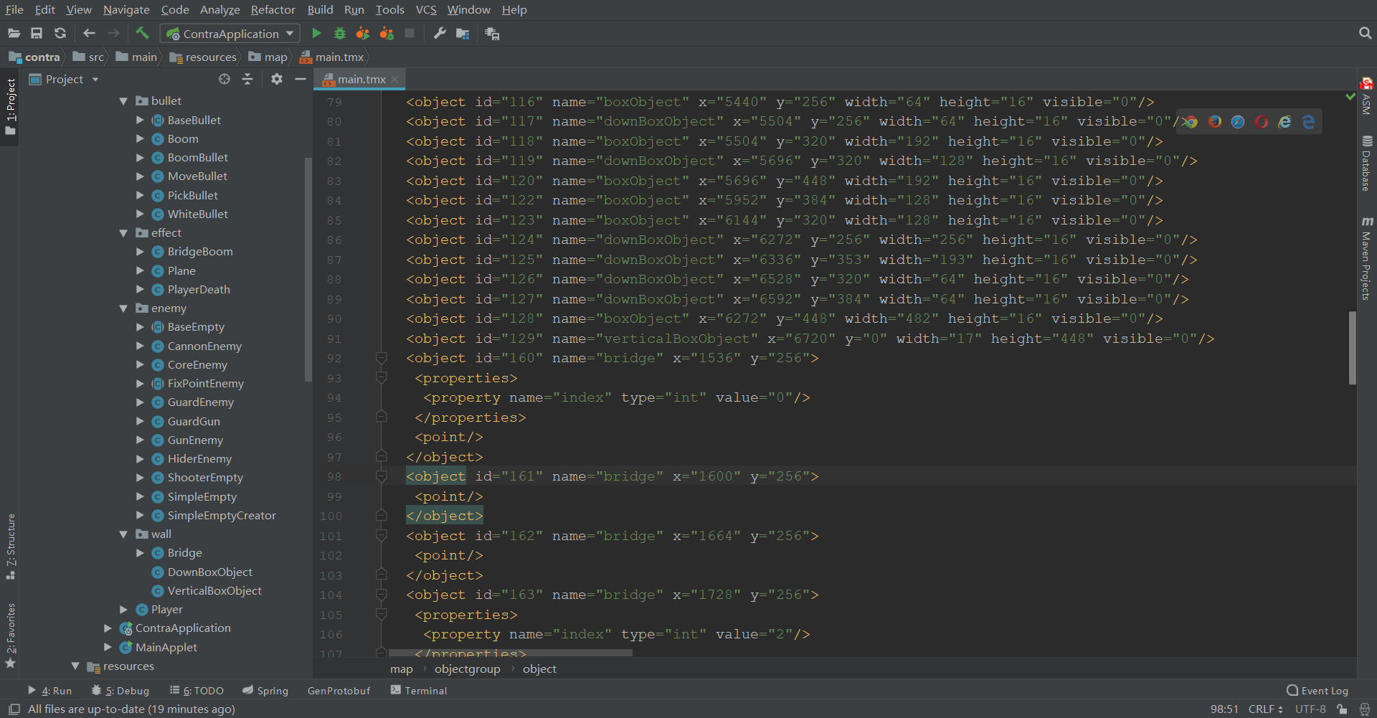Click the profiler run icon
The height and width of the screenshot is (718, 1377).
tap(387, 33)
